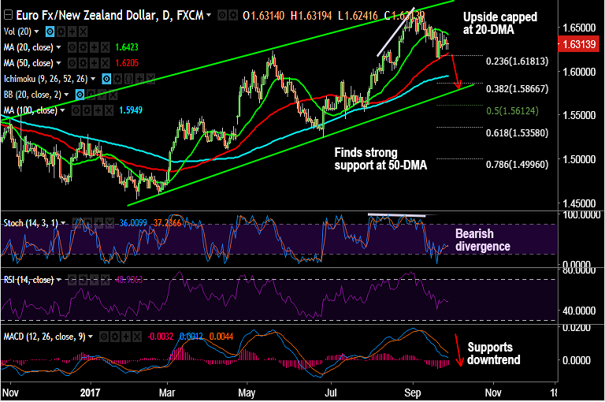Click the 1.65000 price axis label

(580, 28)
